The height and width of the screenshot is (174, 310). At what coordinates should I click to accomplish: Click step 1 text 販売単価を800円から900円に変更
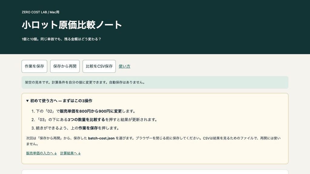(x=91, y=111)
